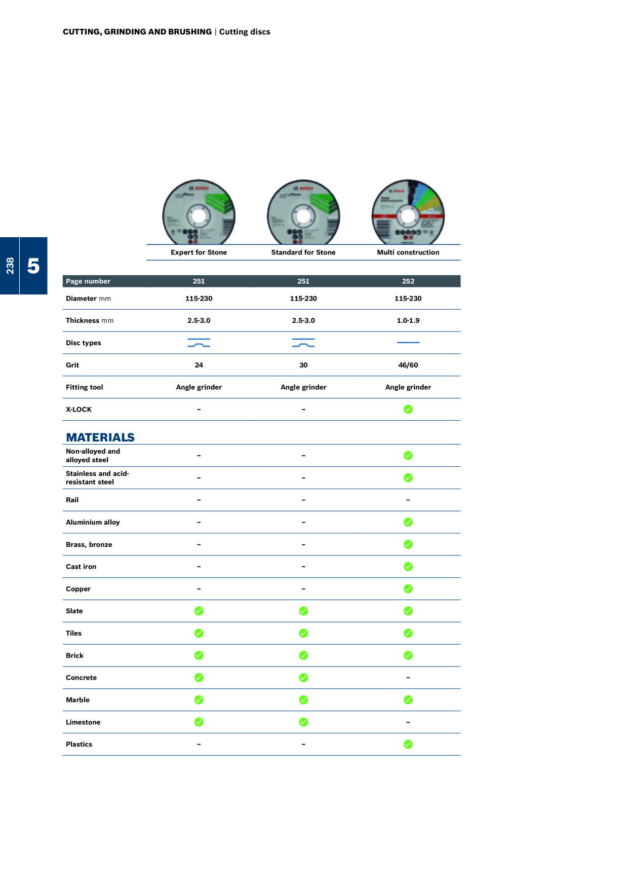Click the grit value 24

[x=199, y=365]
